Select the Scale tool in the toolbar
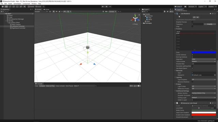Viewport: 218px width, 122px height. [14, 7]
